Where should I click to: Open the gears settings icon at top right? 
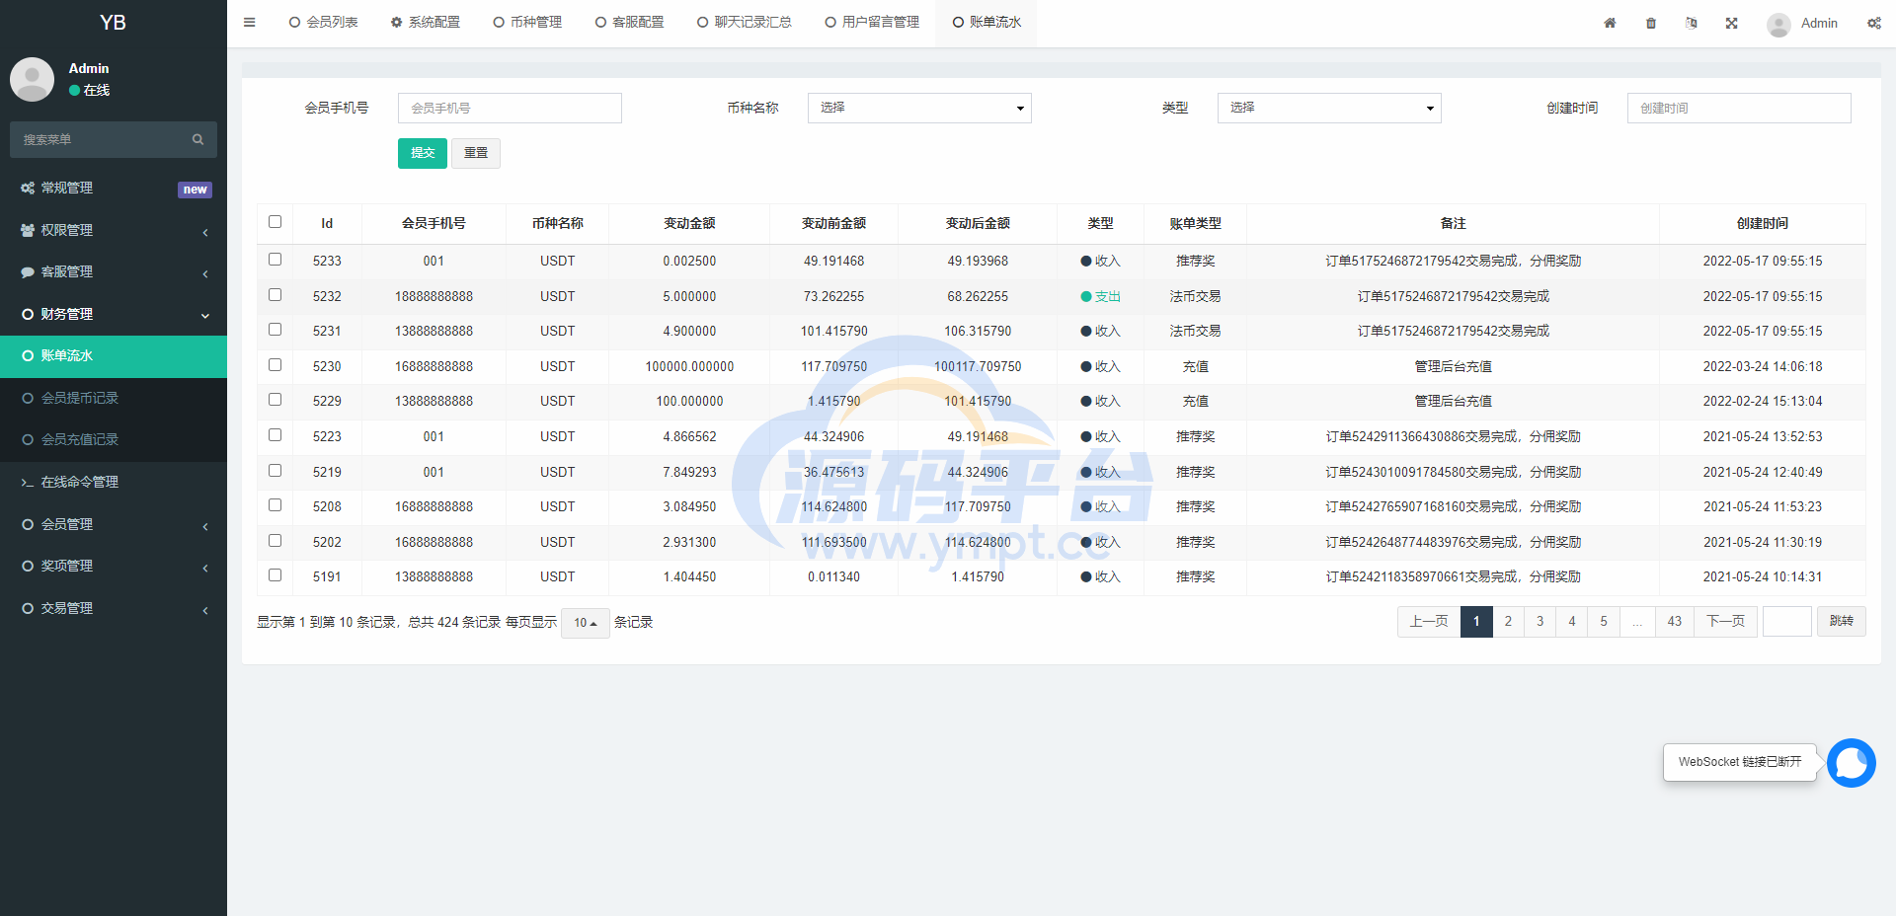click(x=1873, y=23)
